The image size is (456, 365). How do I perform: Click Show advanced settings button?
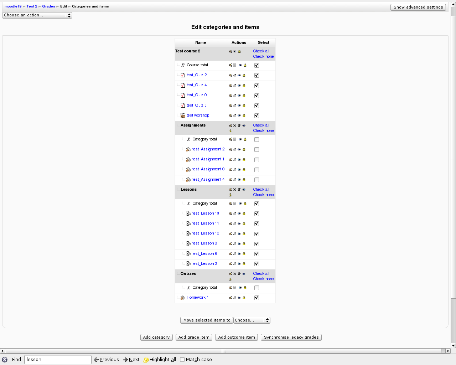point(418,7)
